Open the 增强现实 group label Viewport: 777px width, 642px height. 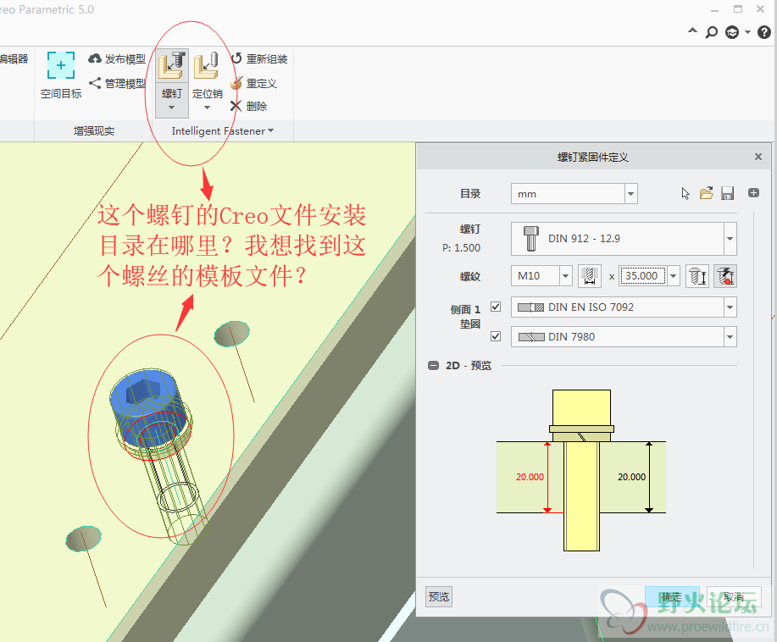click(x=94, y=131)
